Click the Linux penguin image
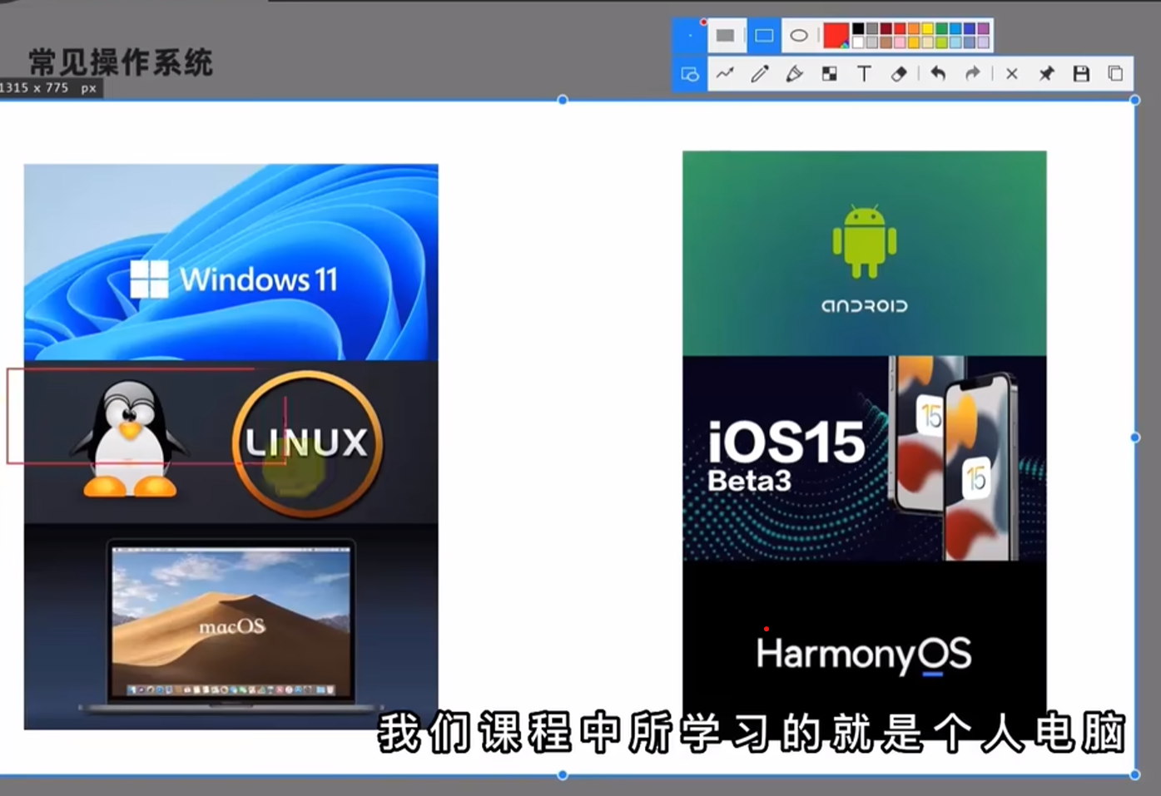Screen dimensions: 1161x796 point(129,440)
